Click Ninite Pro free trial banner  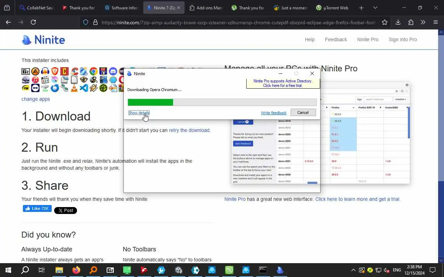pyautogui.click(x=283, y=83)
